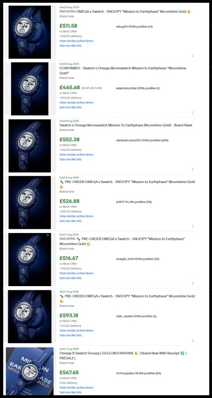Click 'View similar active items' under the £567.65 listing

coord(76,387)
